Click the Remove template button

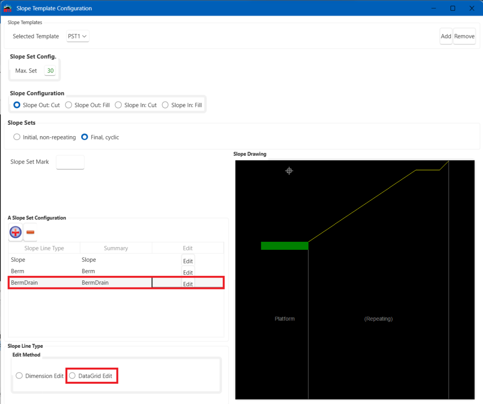464,36
